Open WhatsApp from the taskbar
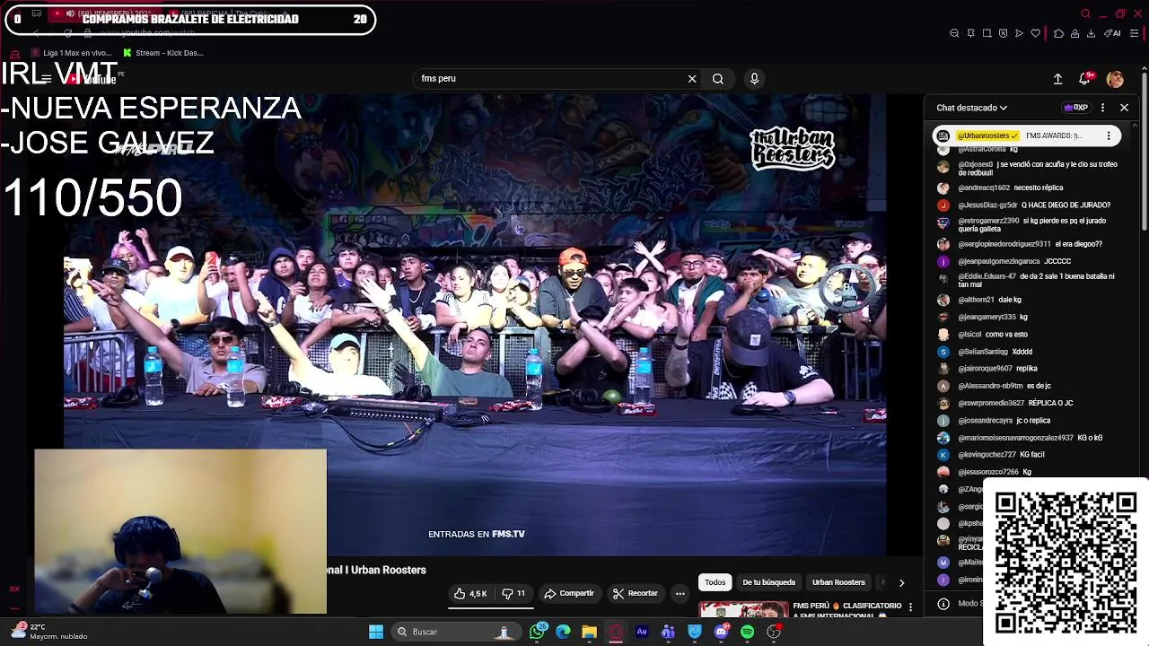 (537, 632)
